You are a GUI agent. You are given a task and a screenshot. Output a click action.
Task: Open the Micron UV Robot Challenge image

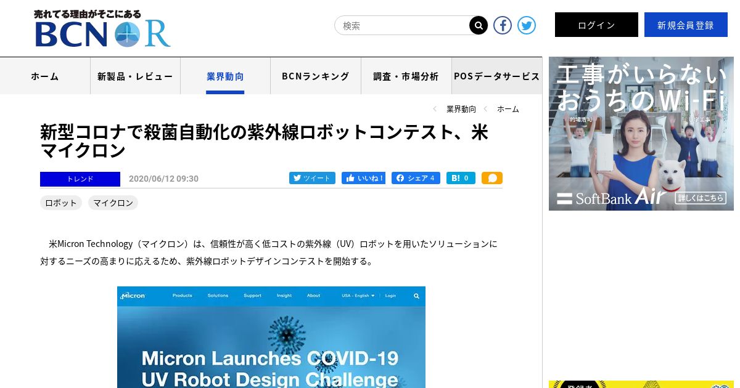(x=271, y=337)
